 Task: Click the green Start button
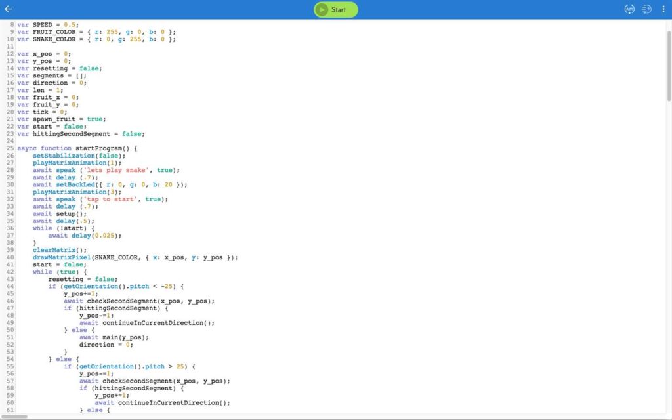(335, 9)
